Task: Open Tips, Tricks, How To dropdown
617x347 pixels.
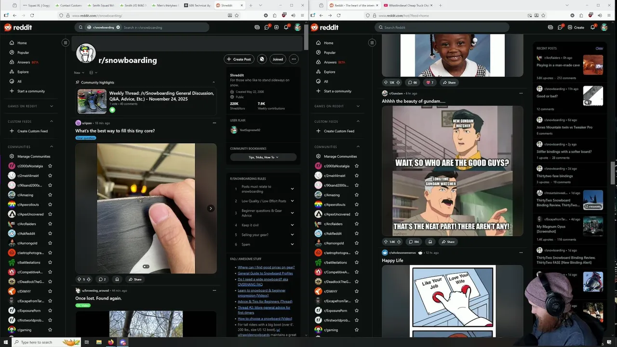Action: [263, 157]
